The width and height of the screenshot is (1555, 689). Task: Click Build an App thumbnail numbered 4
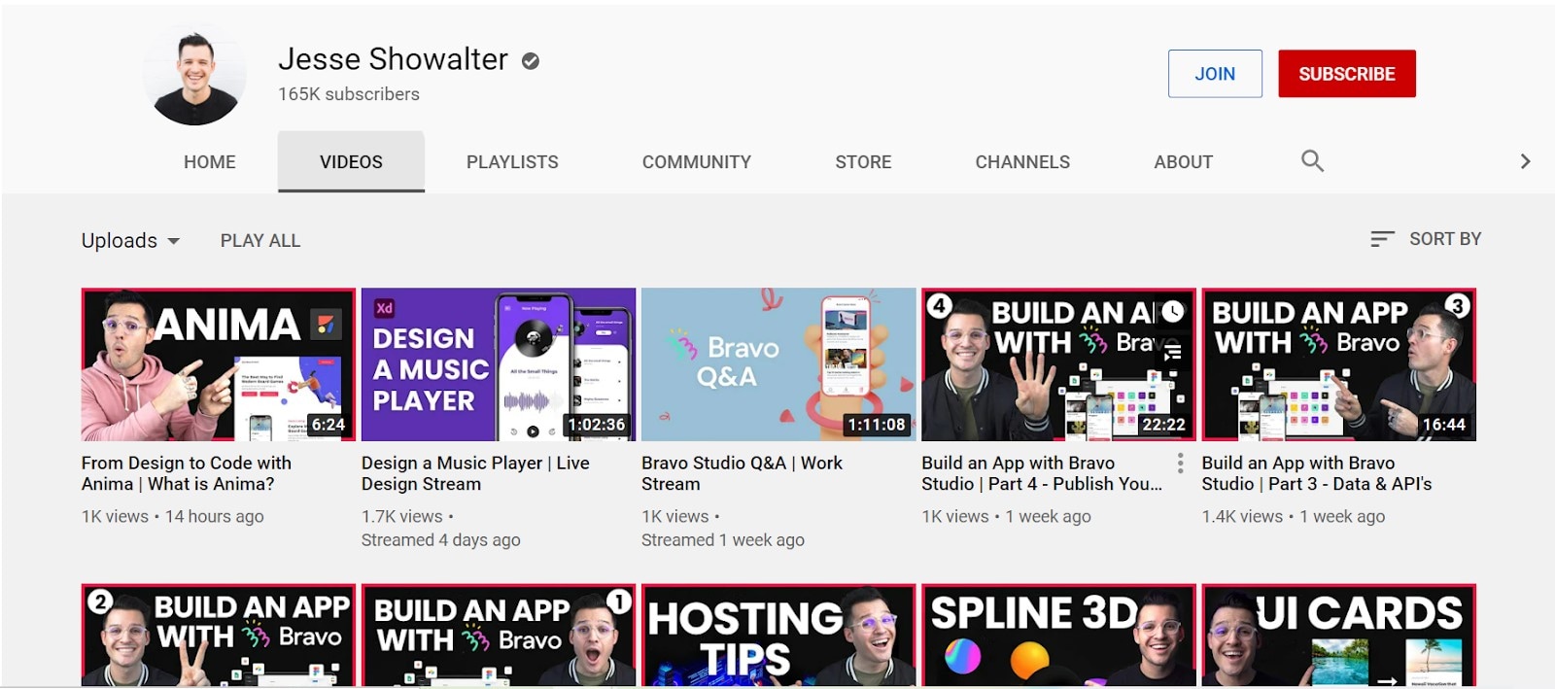1058,364
